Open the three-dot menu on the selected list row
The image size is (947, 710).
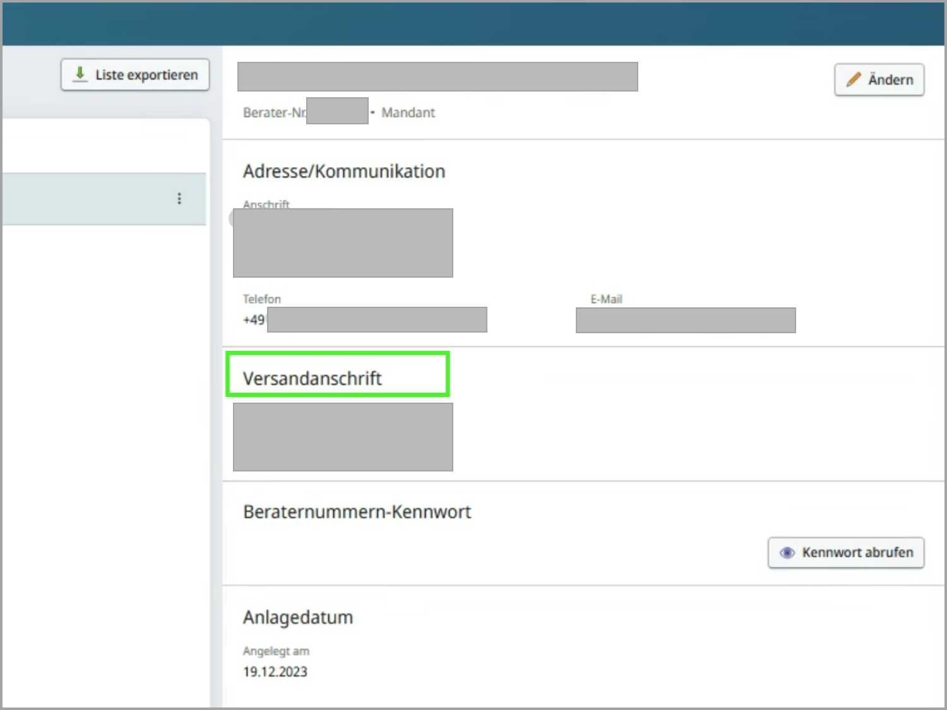click(179, 199)
